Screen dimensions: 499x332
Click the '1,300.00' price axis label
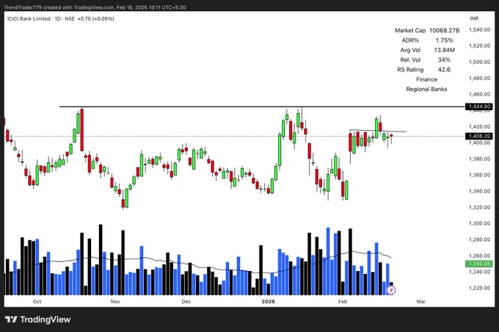tap(480, 223)
